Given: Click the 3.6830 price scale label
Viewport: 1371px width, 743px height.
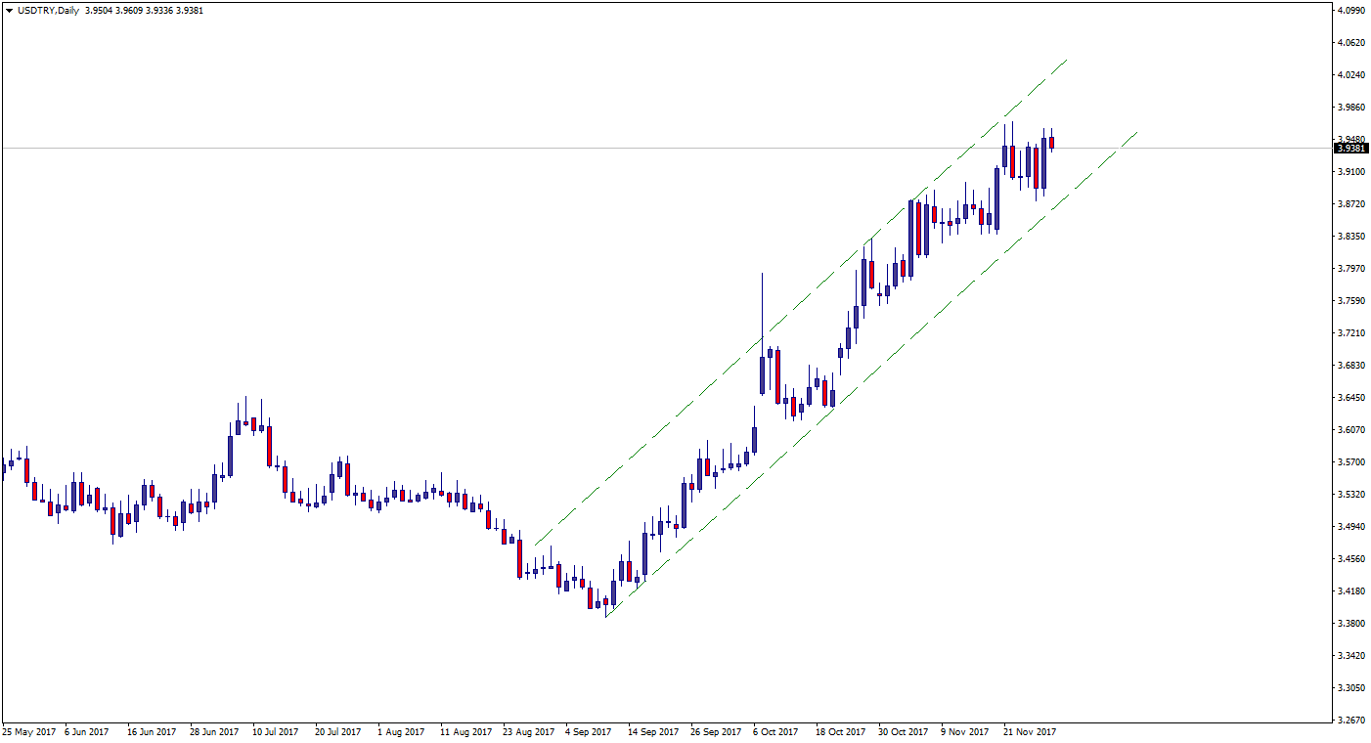Looking at the screenshot, I should [x=1350, y=366].
